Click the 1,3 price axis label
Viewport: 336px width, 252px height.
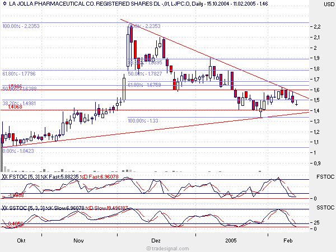(317, 122)
